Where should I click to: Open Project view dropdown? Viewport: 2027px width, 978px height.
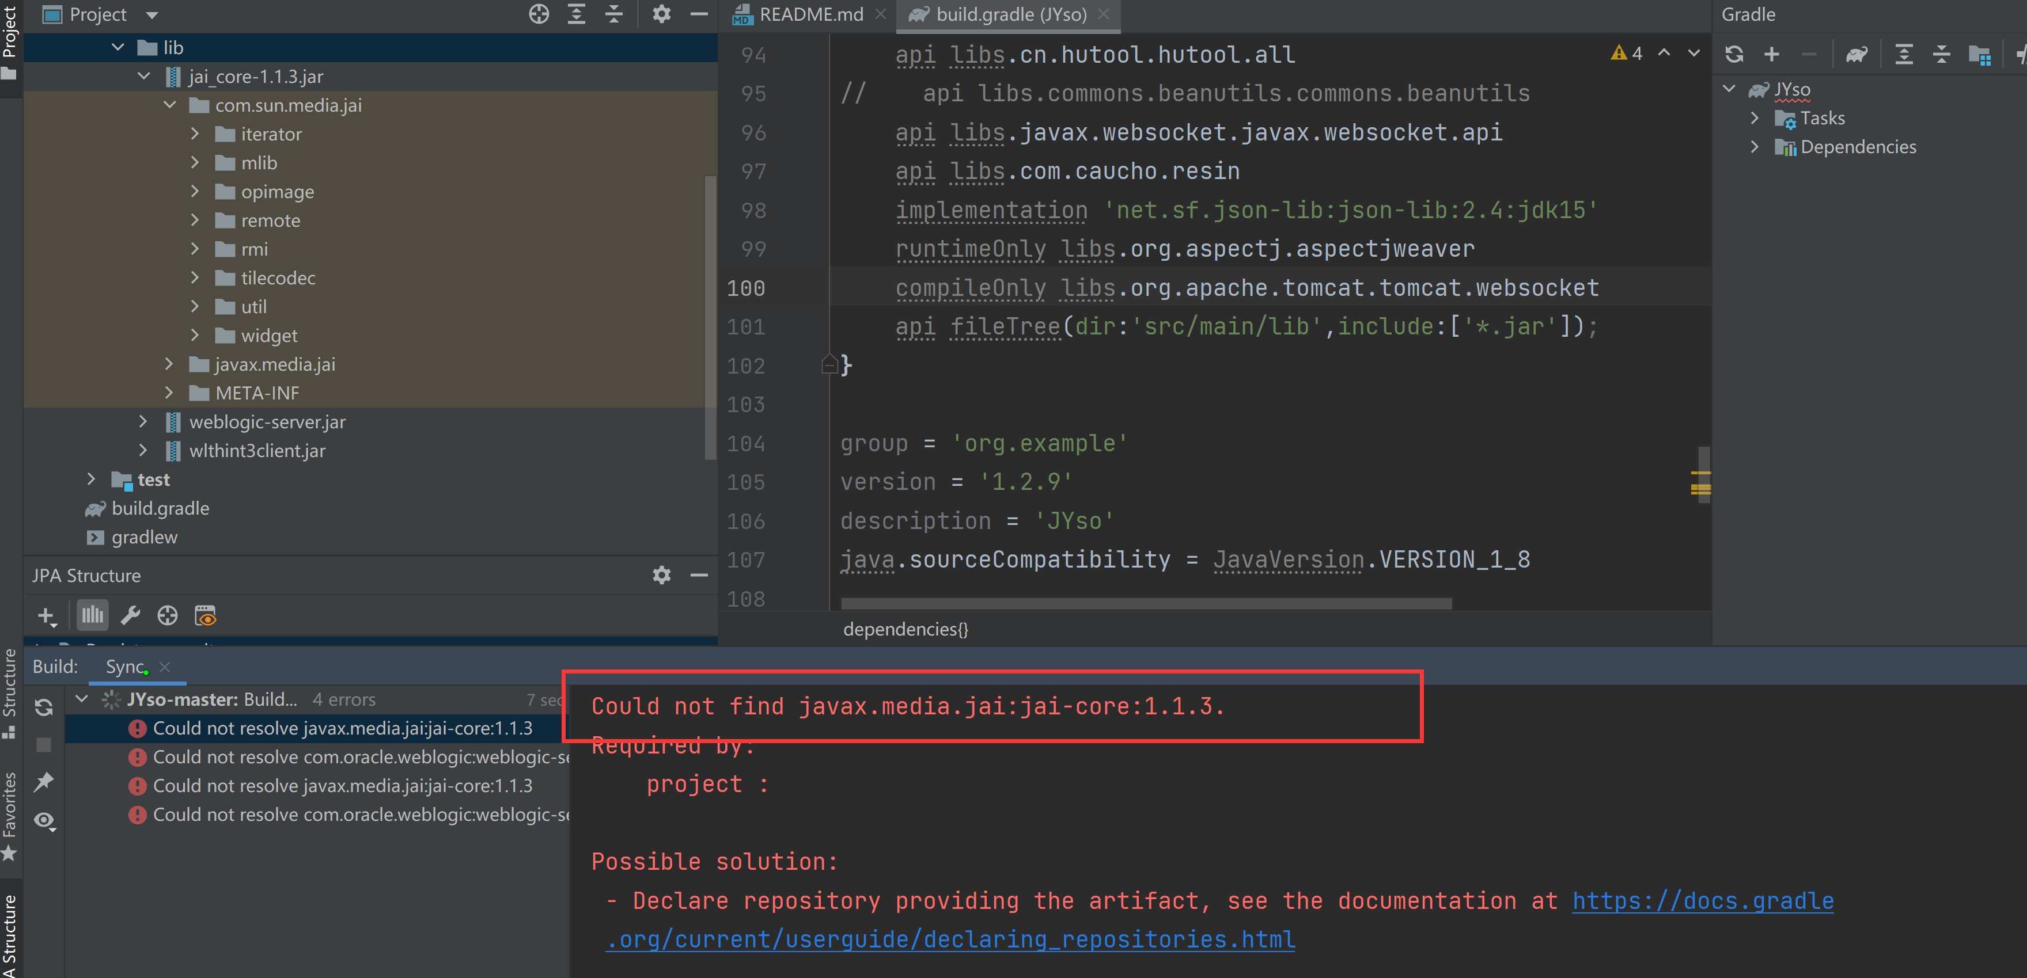click(152, 15)
